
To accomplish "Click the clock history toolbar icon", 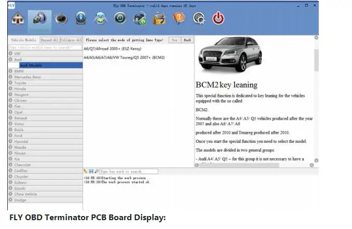I will 120,18.
